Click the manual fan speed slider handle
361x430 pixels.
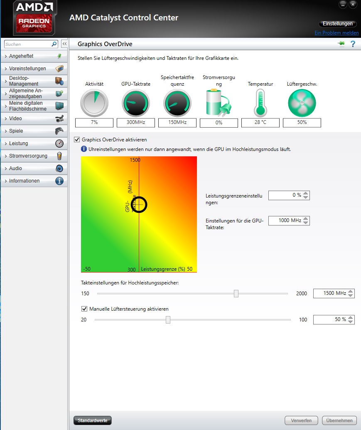tap(168, 320)
